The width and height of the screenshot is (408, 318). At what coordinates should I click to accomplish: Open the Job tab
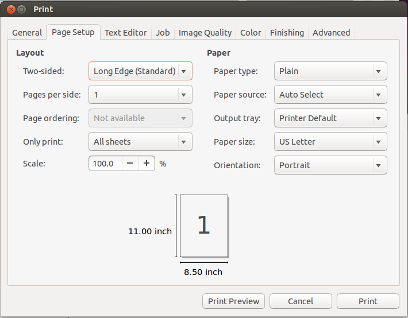pyautogui.click(x=163, y=33)
